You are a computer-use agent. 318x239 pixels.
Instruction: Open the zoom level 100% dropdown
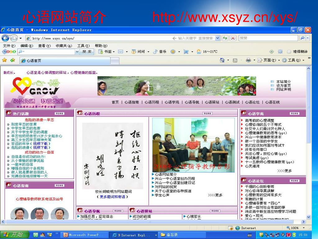tap(304, 228)
